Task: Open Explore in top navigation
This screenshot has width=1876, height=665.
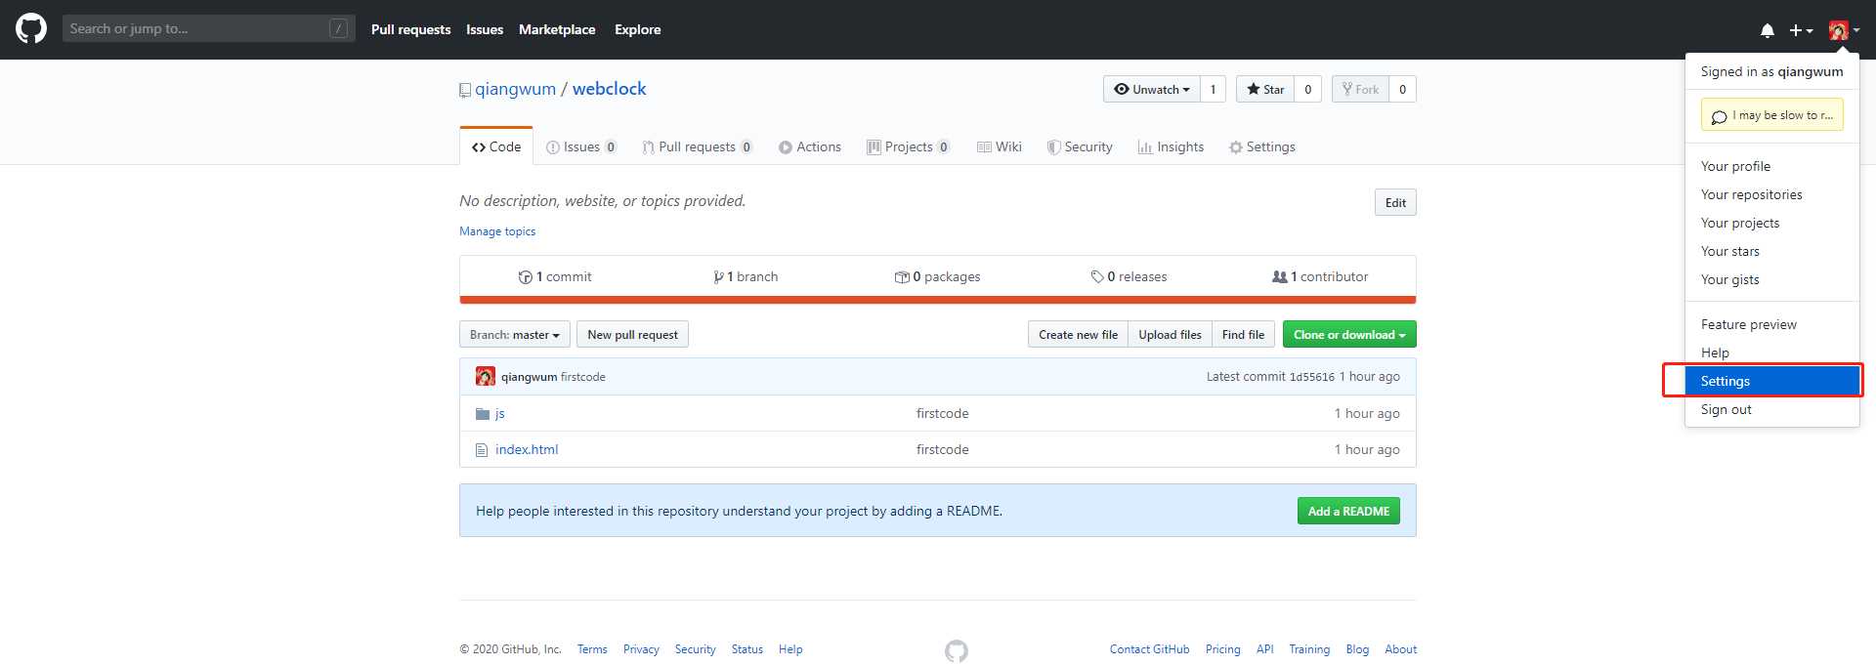Action: click(x=637, y=29)
